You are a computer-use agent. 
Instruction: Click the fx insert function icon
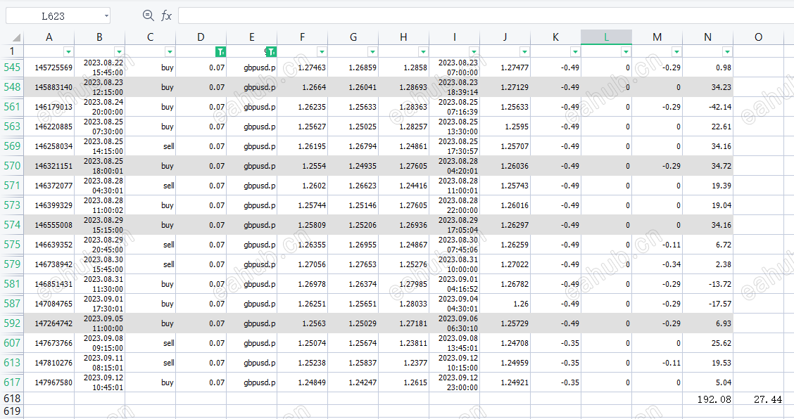point(166,15)
